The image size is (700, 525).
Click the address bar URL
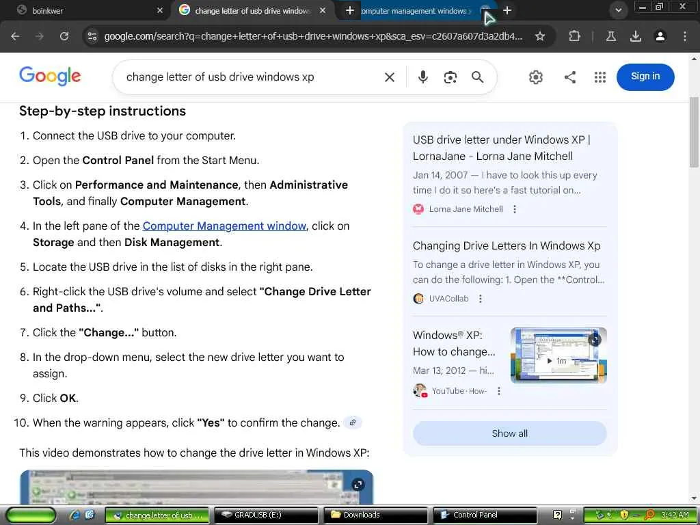coord(312,36)
